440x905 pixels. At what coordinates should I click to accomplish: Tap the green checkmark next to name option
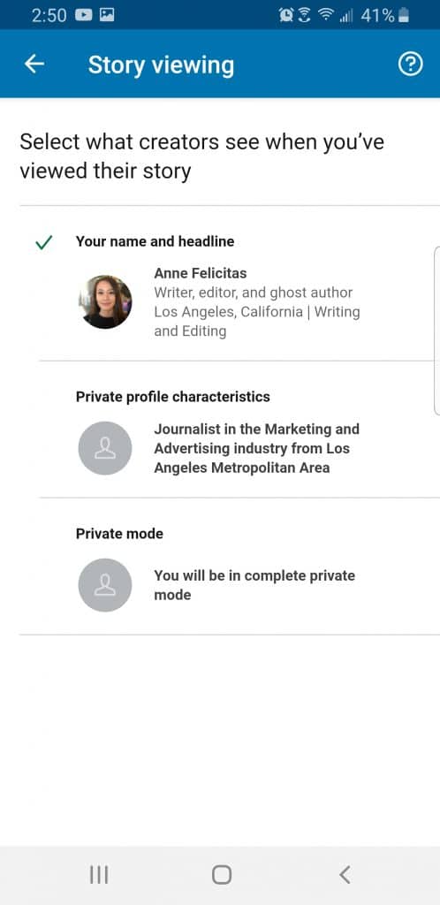tap(44, 243)
